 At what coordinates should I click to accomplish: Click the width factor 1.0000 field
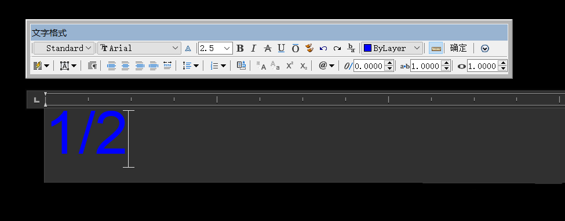tap(483, 66)
